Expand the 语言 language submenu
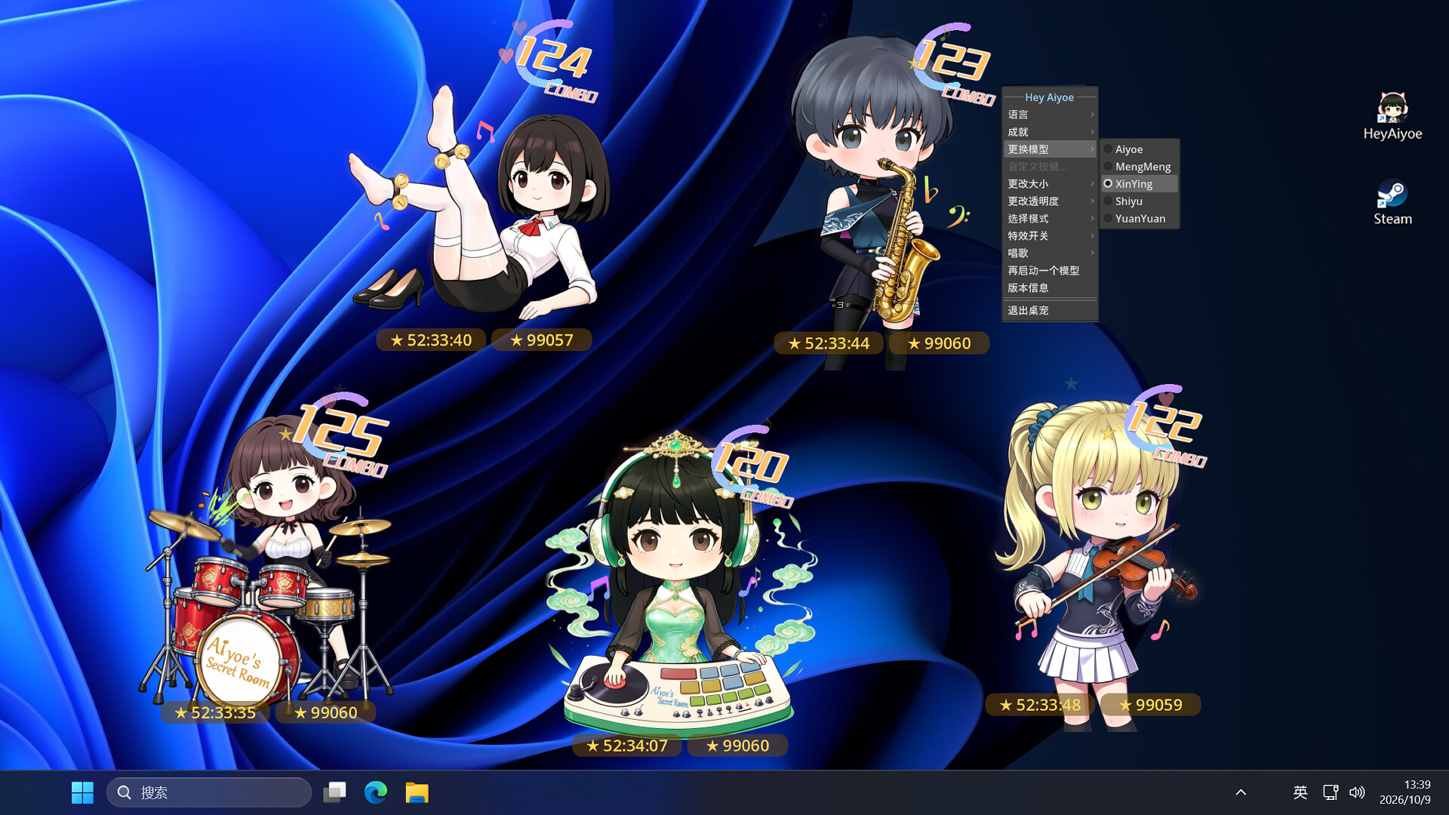The height and width of the screenshot is (815, 1449). [1050, 115]
